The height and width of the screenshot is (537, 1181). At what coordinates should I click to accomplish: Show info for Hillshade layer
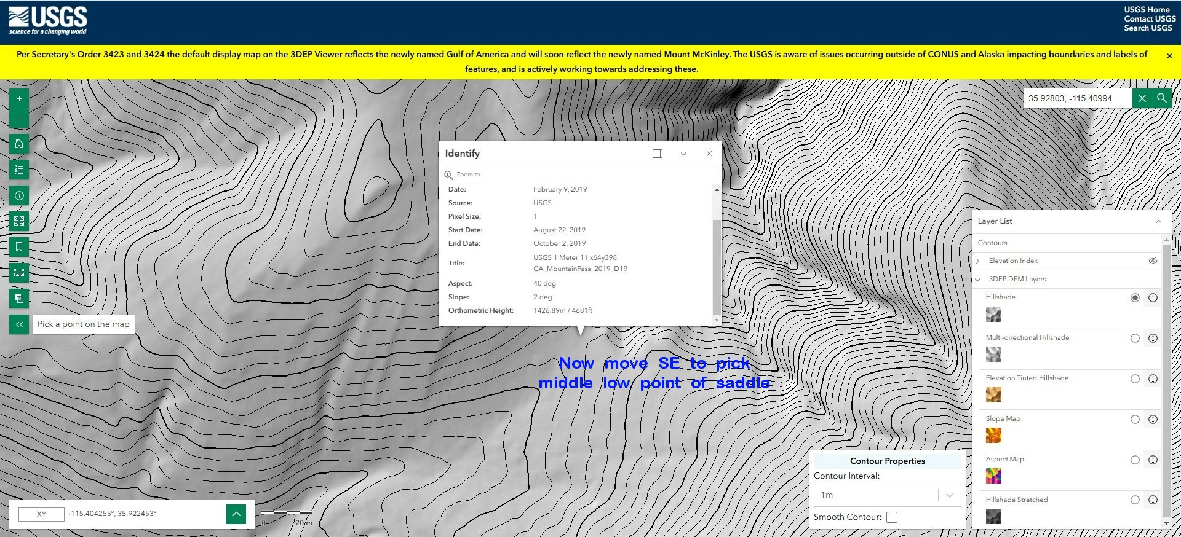point(1153,298)
